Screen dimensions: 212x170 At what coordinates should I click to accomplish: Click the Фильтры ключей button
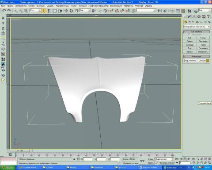(x=167, y=163)
